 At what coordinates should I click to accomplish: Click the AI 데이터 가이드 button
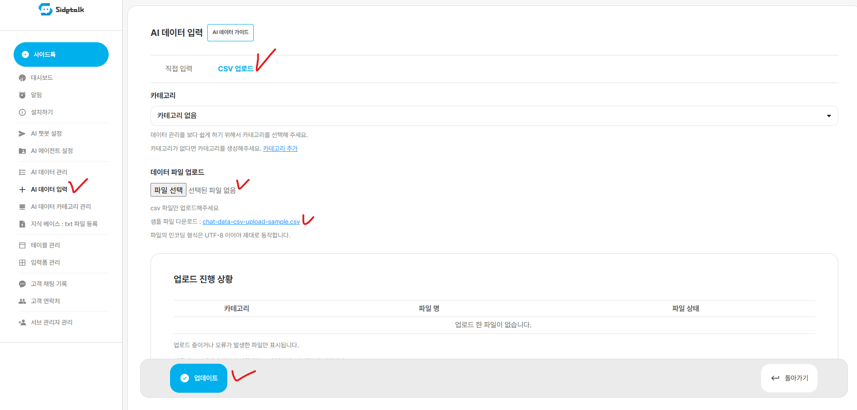click(x=231, y=33)
